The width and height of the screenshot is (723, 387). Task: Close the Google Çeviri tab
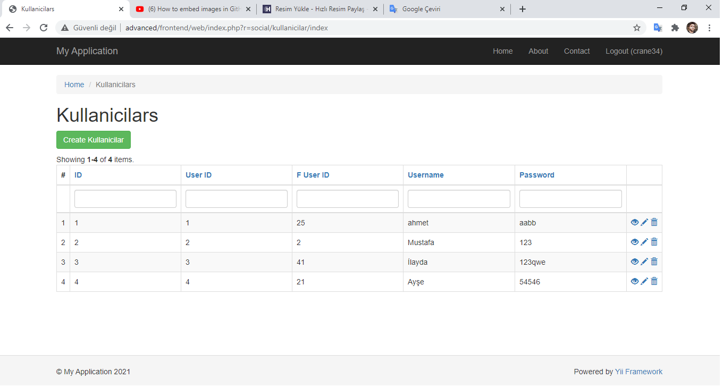click(502, 9)
